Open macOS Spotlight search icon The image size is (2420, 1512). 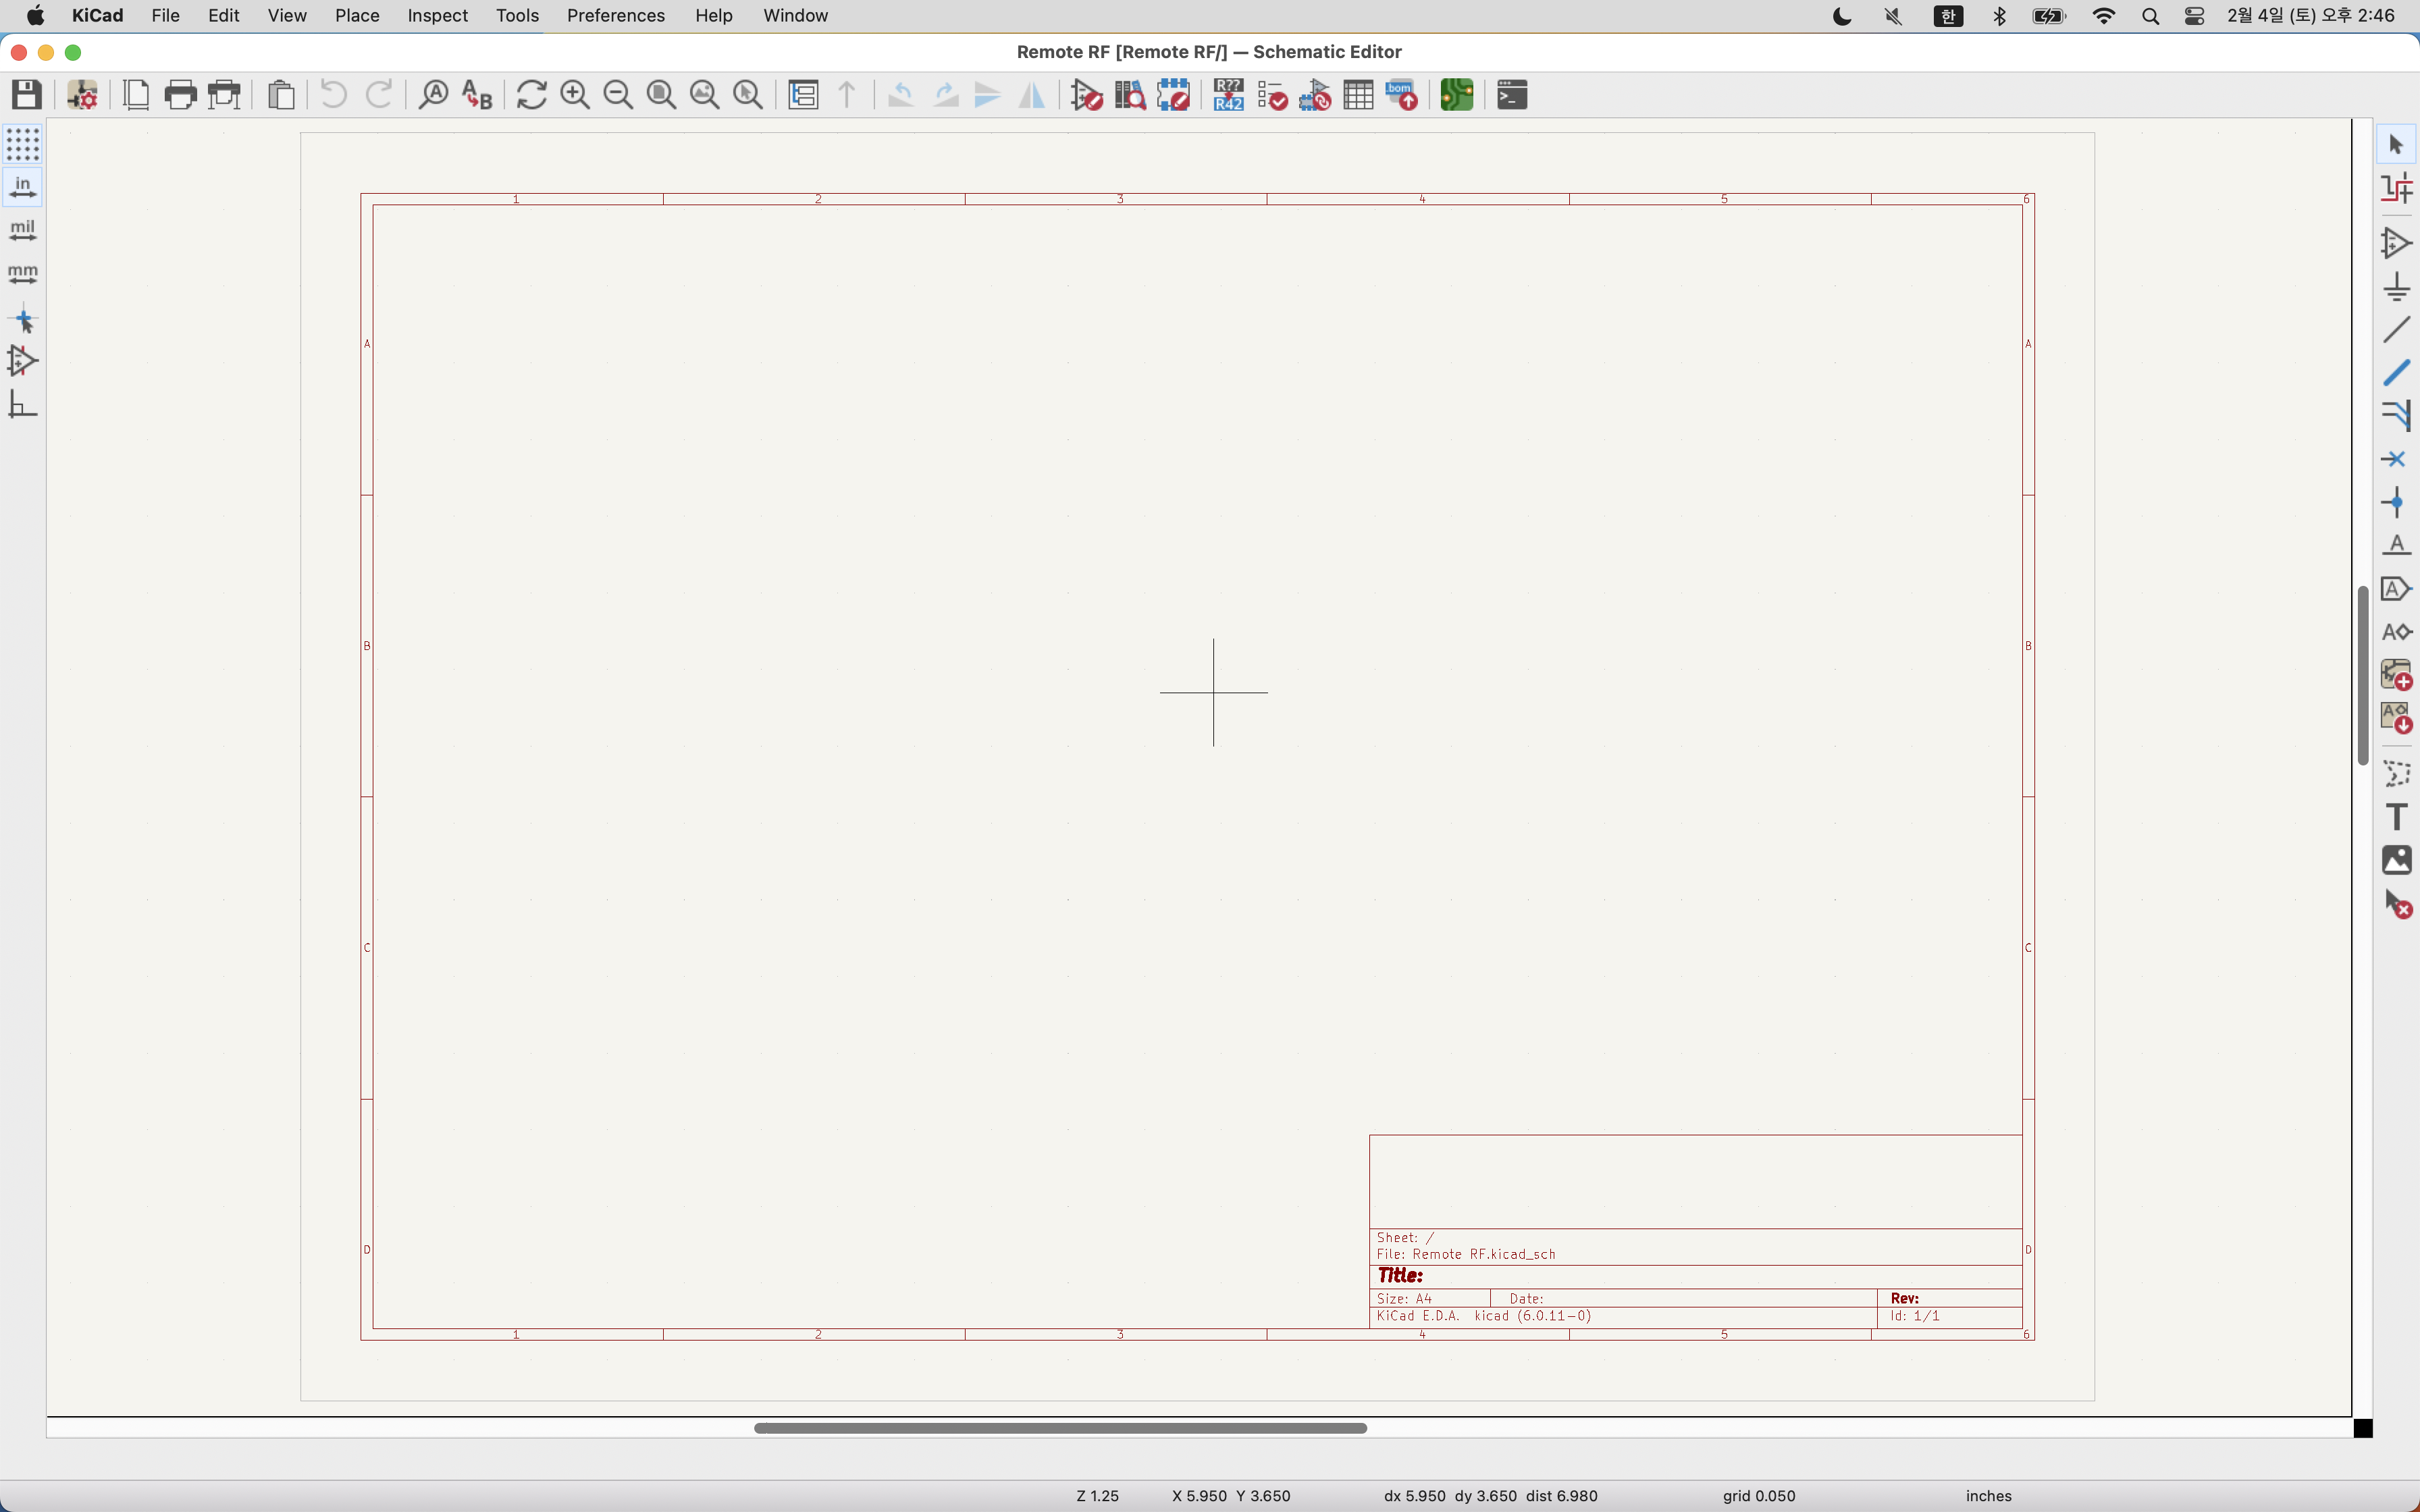(x=2150, y=16)
